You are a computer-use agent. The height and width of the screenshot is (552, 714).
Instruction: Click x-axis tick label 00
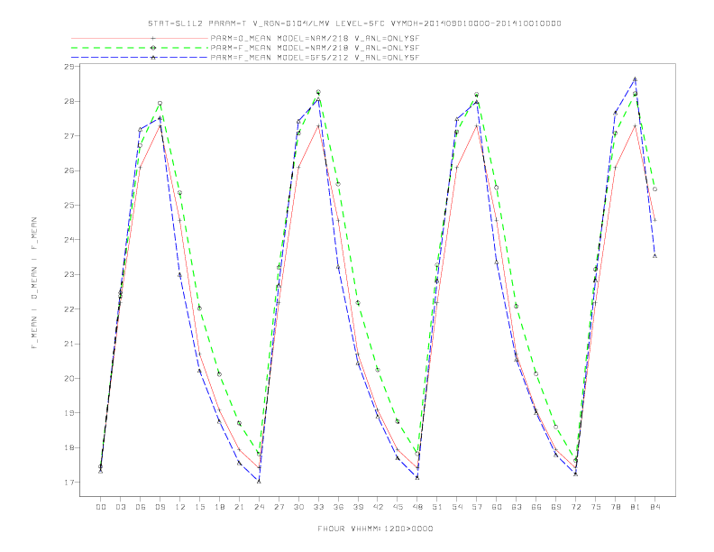click(101, 507)
